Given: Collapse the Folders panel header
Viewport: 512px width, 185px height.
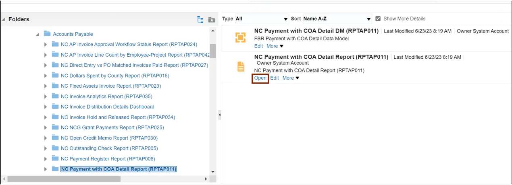Looking at the screenshot, I should [x=4, y=19].
